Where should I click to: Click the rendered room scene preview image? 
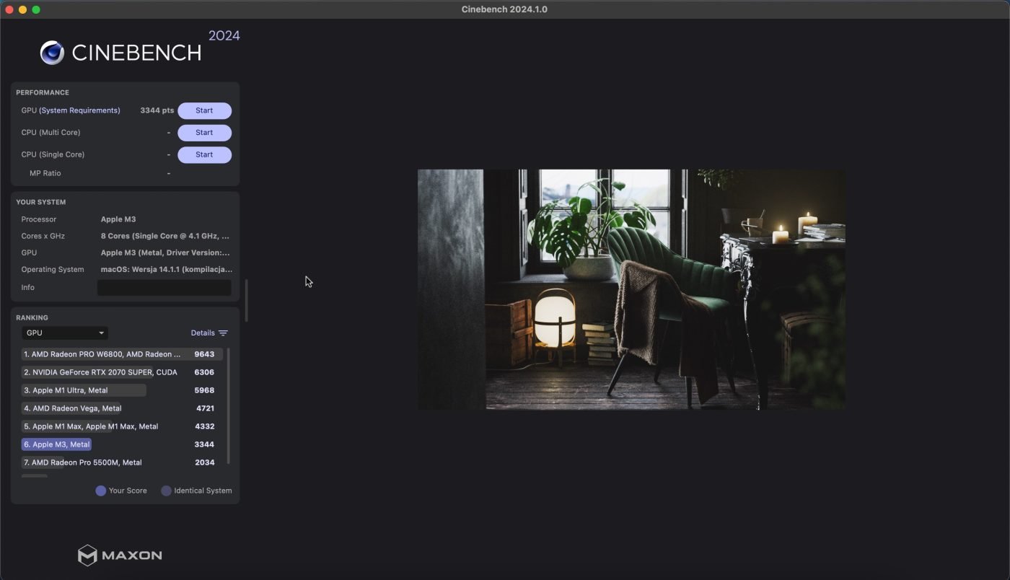pos(631,289)
